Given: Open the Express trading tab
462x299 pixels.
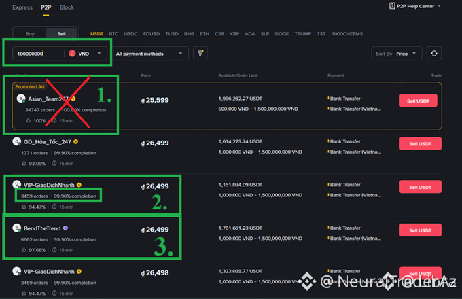Looking at the screenshot, I should coord(22,7).
